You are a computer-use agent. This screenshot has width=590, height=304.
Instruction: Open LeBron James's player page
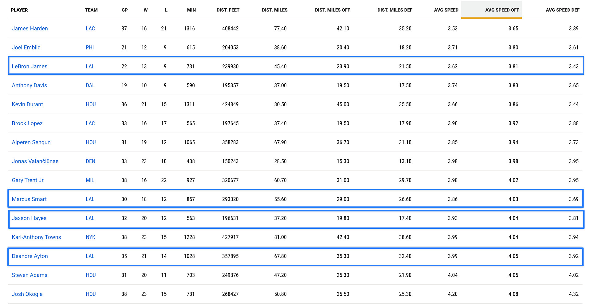[x=29, y=67]
